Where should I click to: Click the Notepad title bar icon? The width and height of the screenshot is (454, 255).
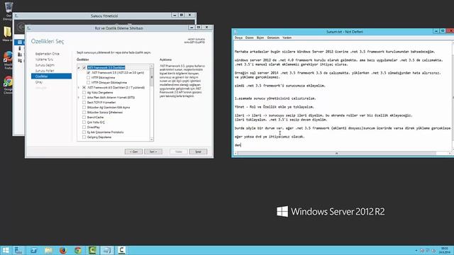[x=236, y=32]
